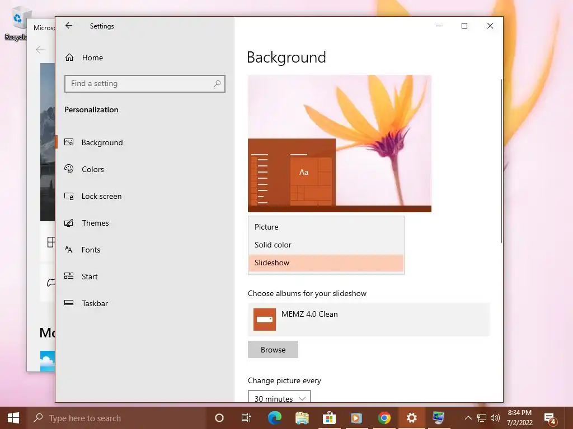Image resolution: width=573 pixels, height=429 pixels.
Task: Open the clock and date flyout
Action: click(x=520, y=418)
